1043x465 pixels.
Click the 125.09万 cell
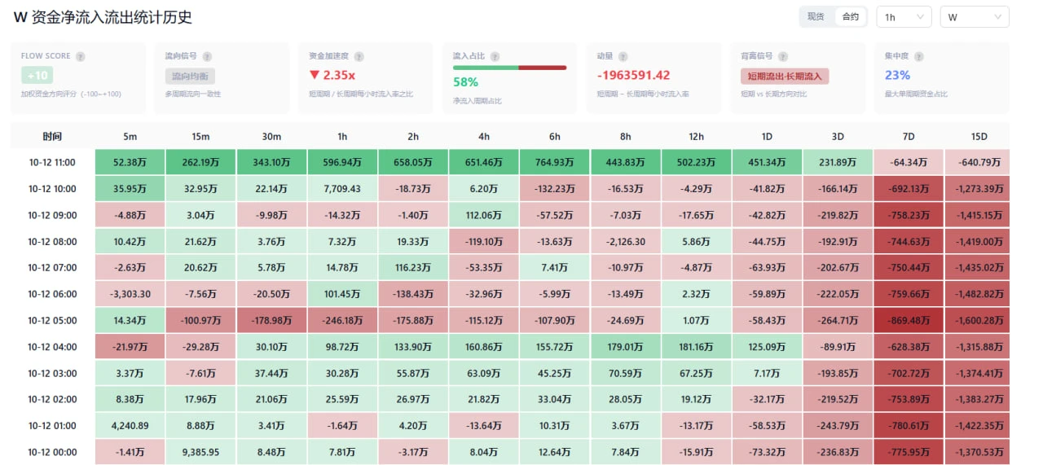pos(768,347)
